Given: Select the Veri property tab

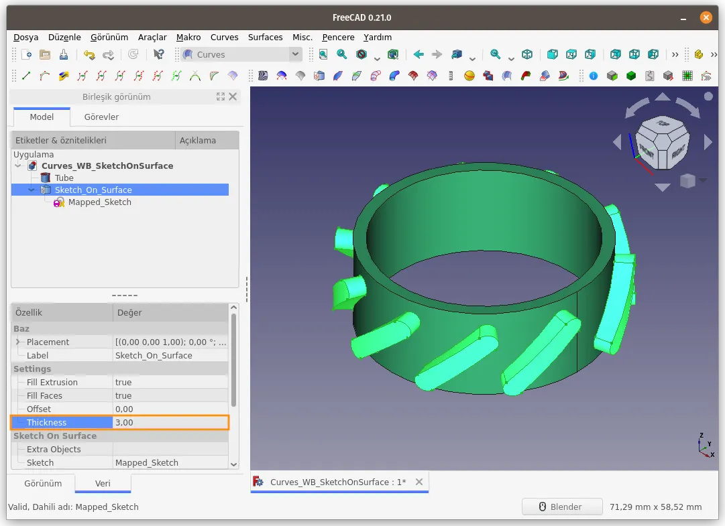Looking at the screenshot, I should click(103, 483).
